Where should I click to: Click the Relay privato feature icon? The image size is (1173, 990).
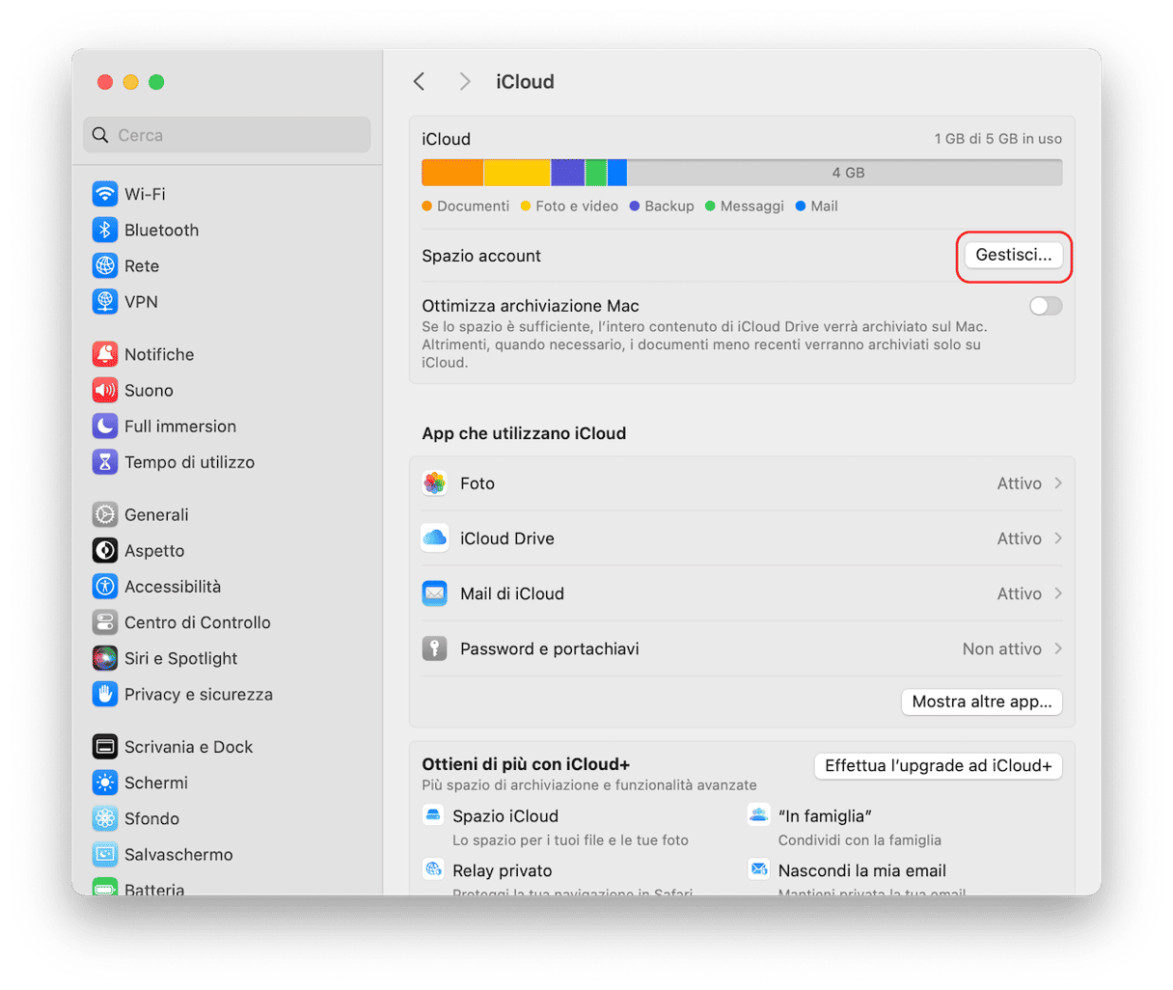point(433,870)
